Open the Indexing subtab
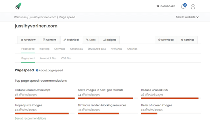Image resolution: width=210 pixels, height=124 pixels. coord(44,49)
